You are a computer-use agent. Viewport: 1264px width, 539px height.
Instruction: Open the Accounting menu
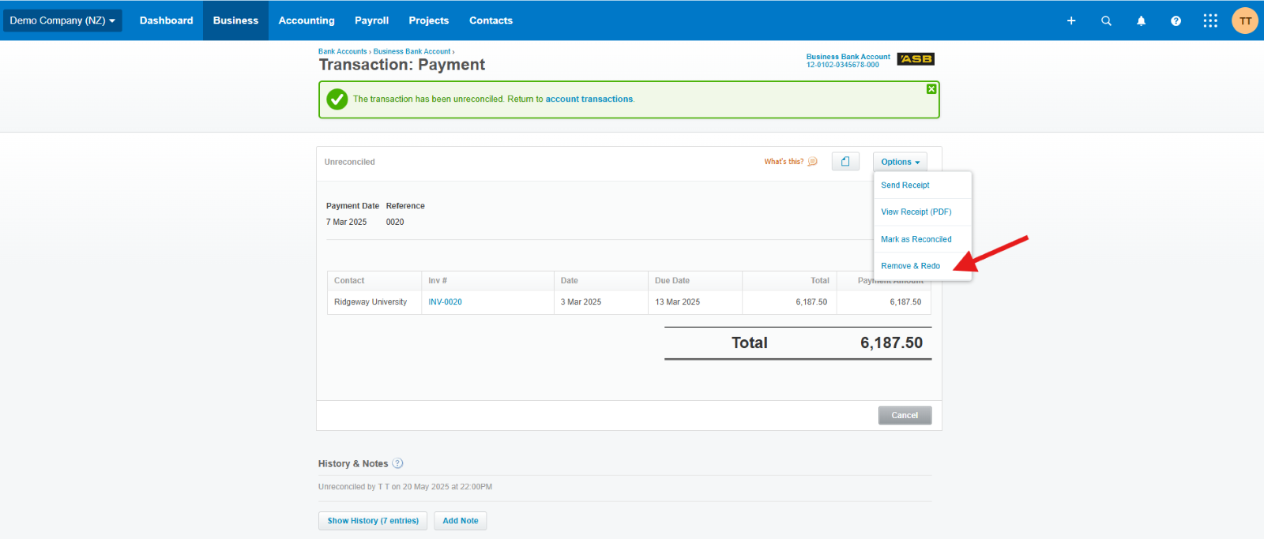pos(307,21)
